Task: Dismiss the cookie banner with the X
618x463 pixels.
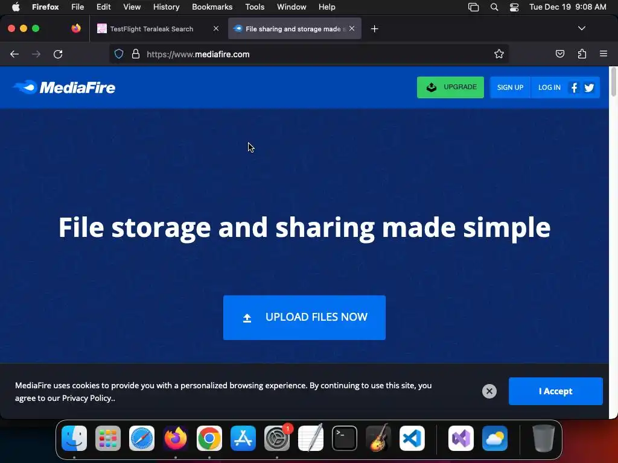Action: [489, 391]
